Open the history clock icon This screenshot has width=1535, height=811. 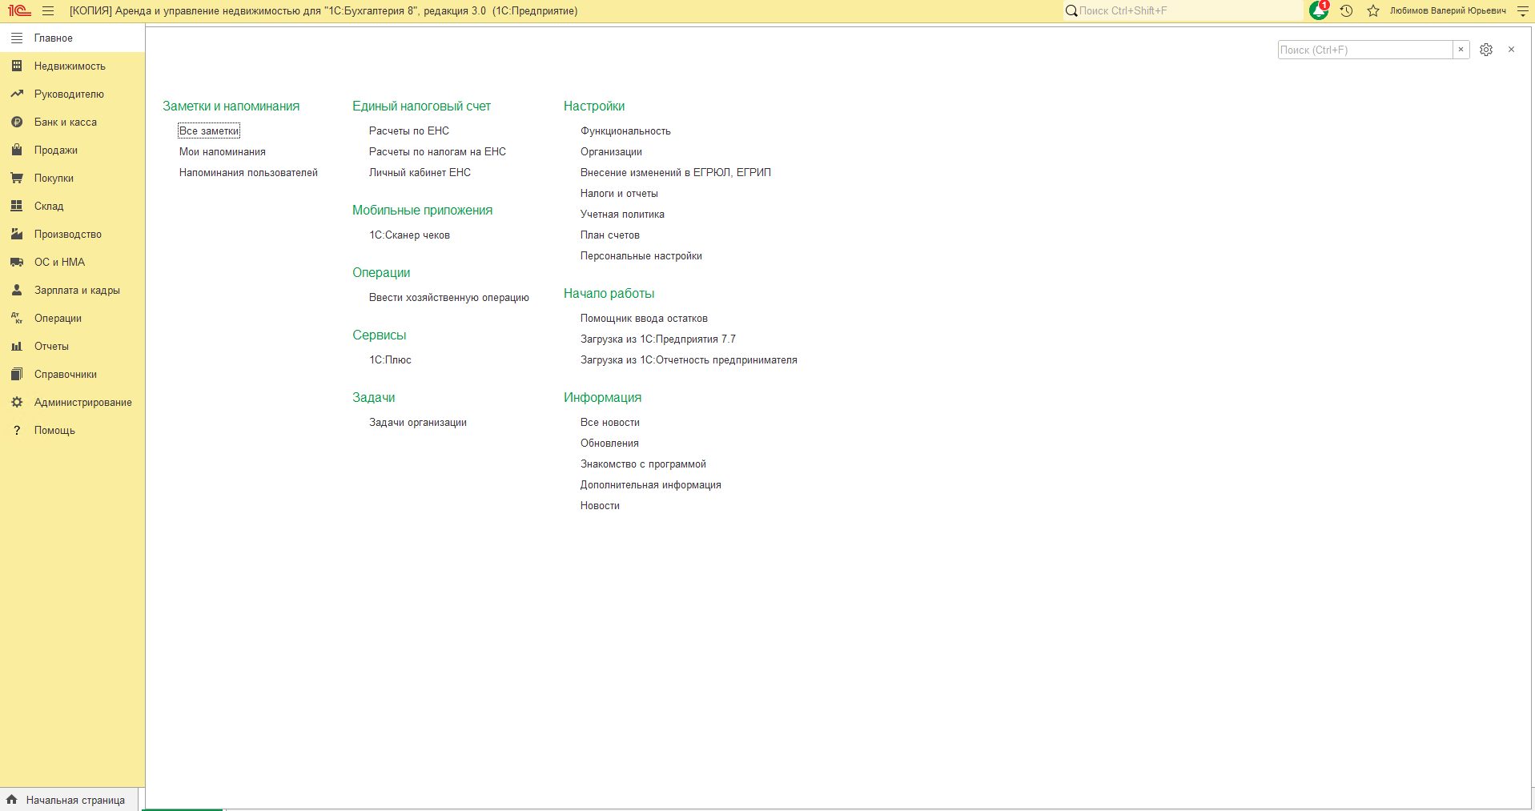pyautogui.click(x=1347, y=11)
